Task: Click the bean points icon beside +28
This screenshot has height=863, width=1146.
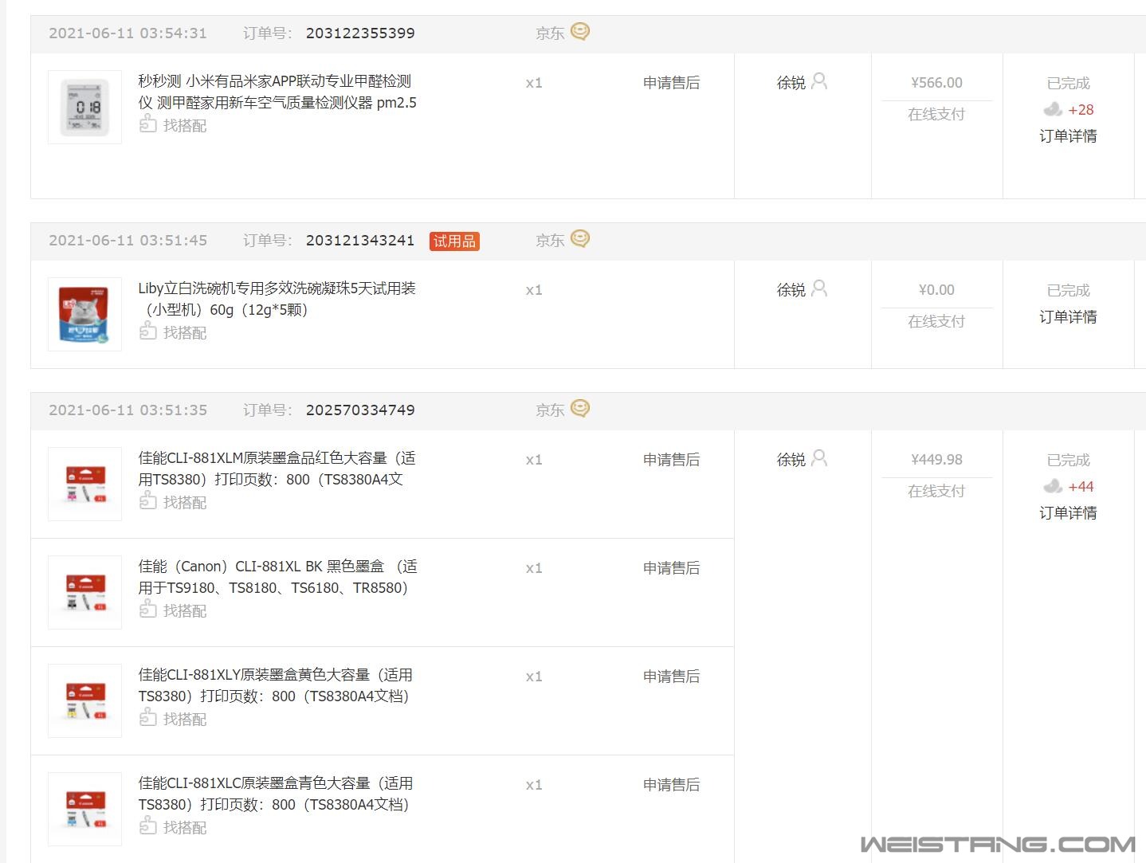Action: 1053,109
